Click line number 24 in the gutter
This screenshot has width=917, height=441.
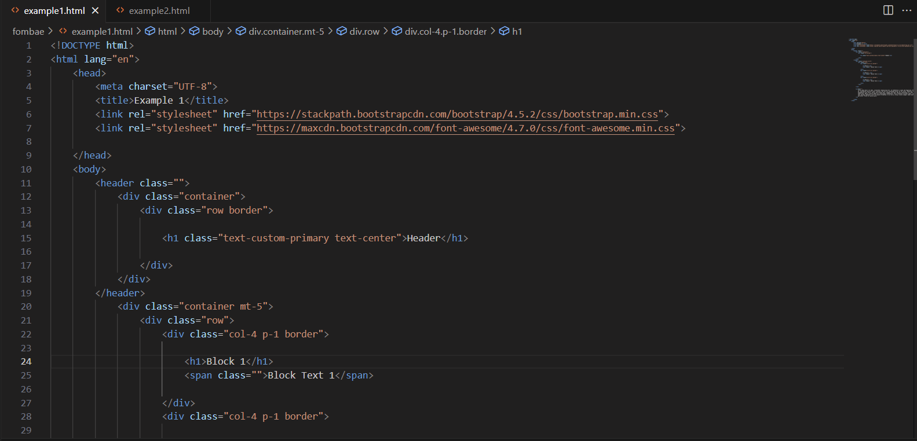click(26, 362)
